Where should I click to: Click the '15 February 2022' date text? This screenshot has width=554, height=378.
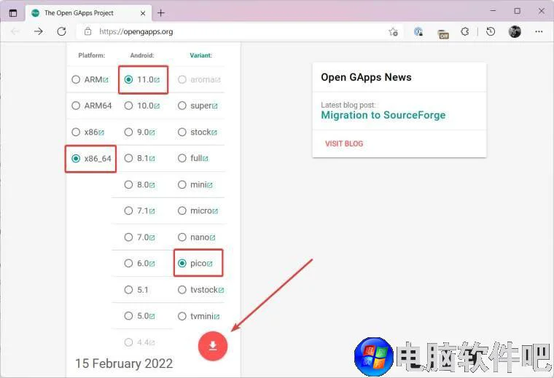(124, 363)
